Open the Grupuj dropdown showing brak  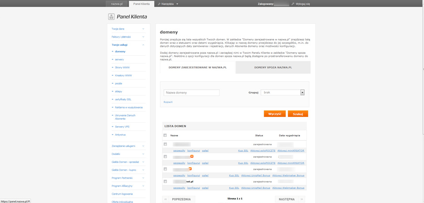tap(283, 92)
